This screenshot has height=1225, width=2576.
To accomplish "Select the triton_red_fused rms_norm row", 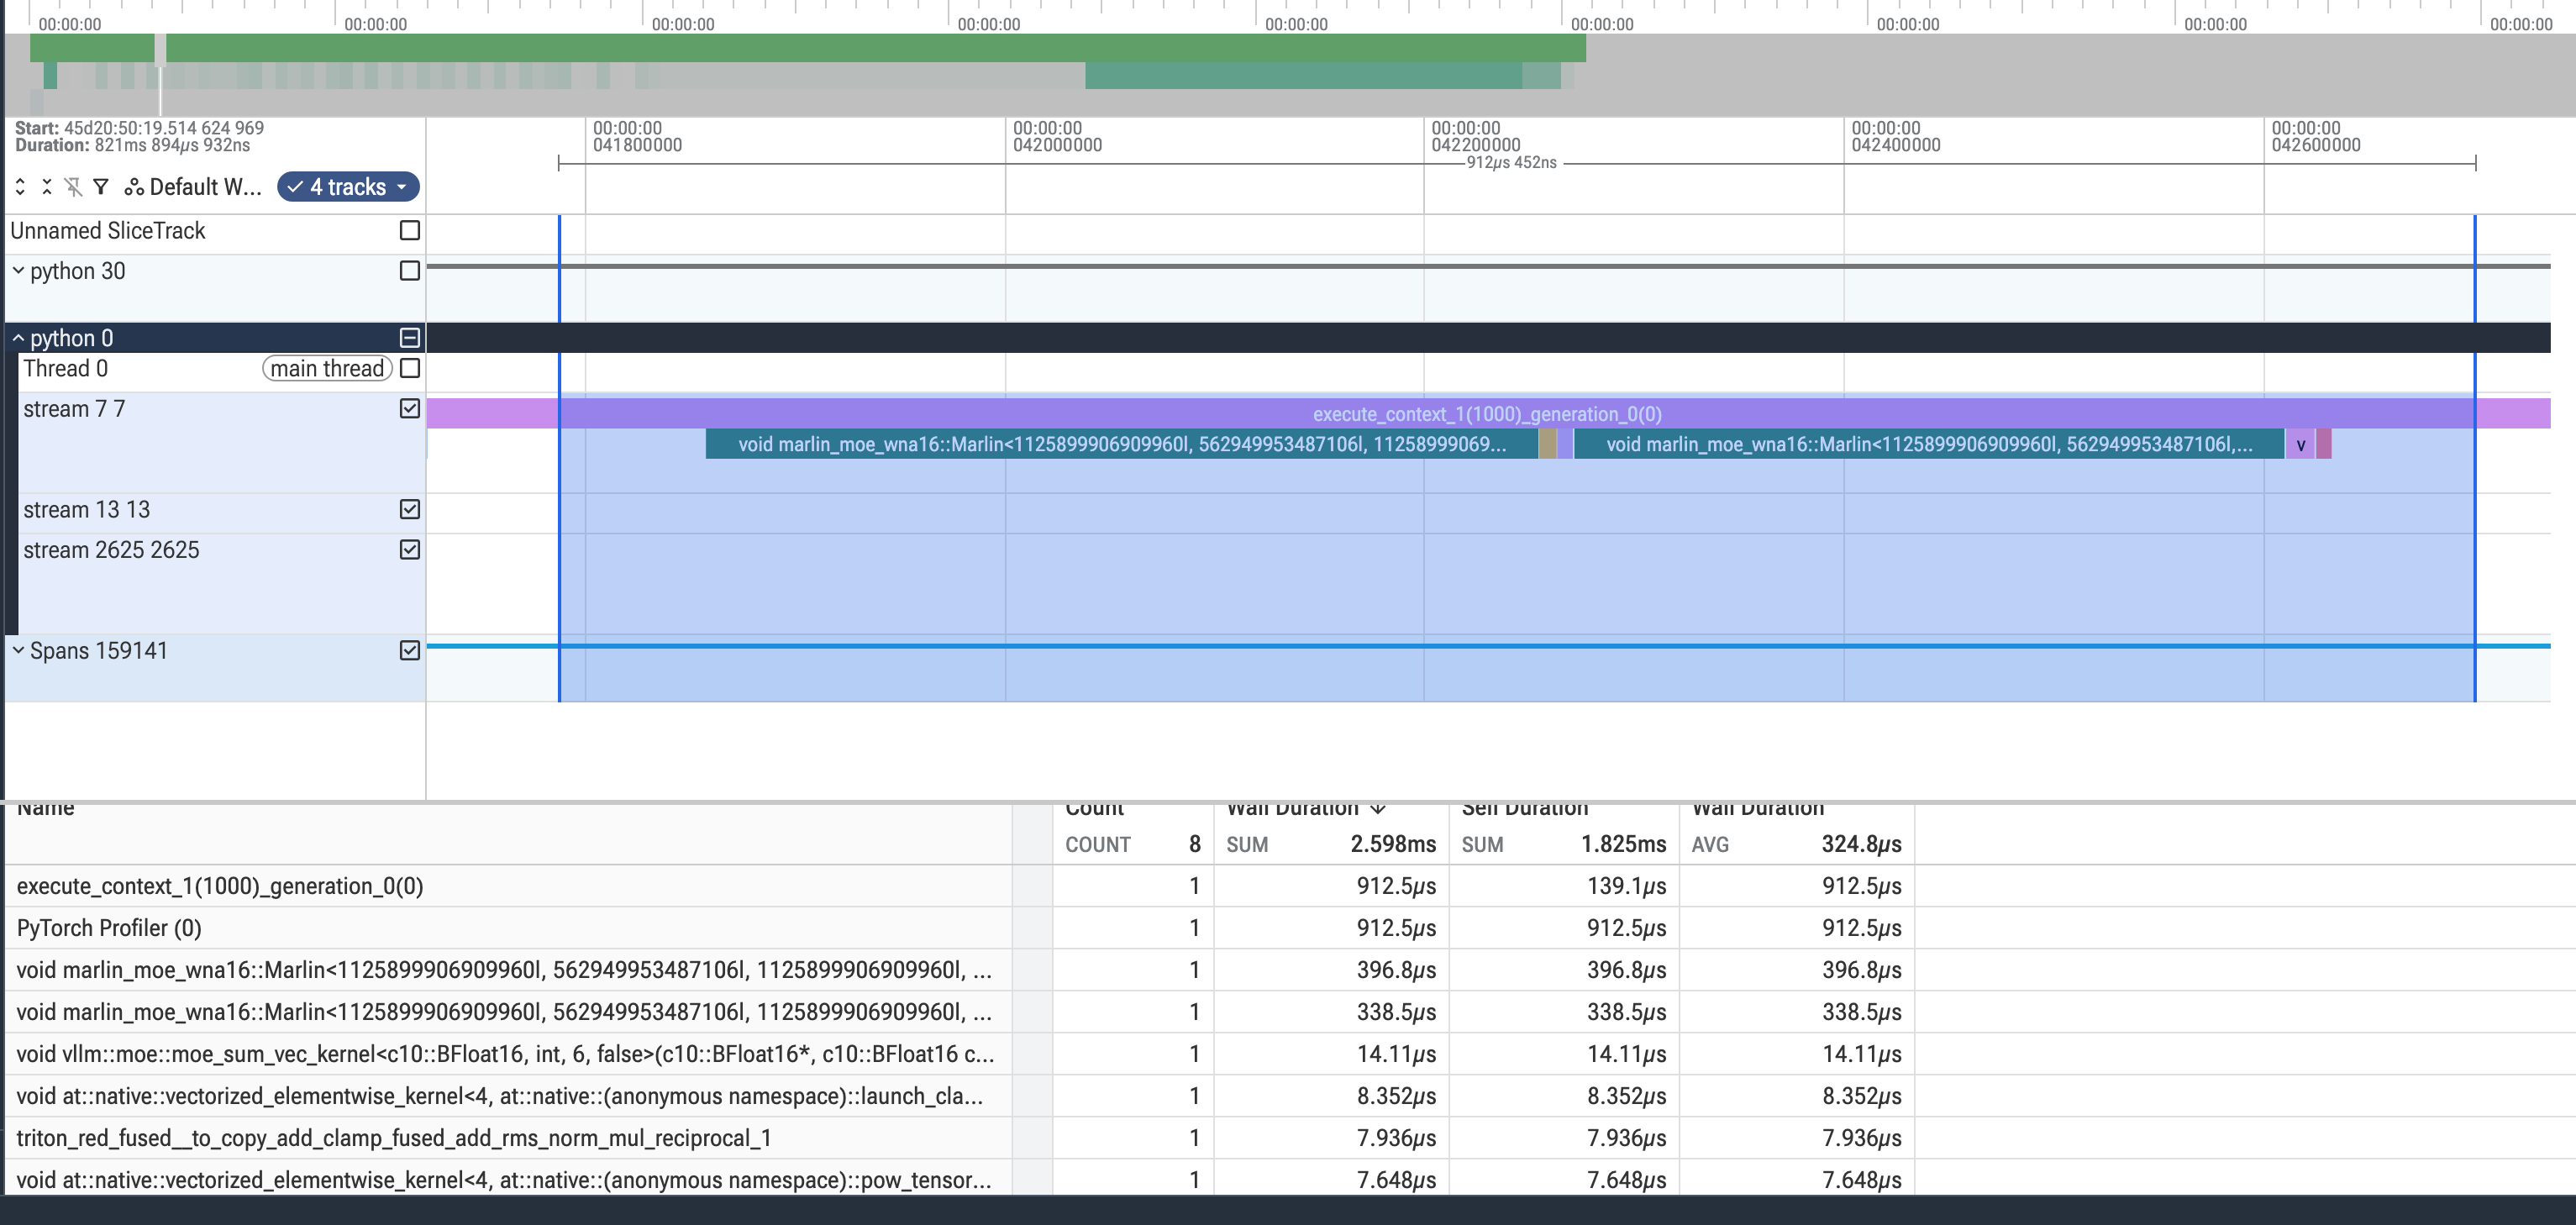I will [x=960, y=1138].
